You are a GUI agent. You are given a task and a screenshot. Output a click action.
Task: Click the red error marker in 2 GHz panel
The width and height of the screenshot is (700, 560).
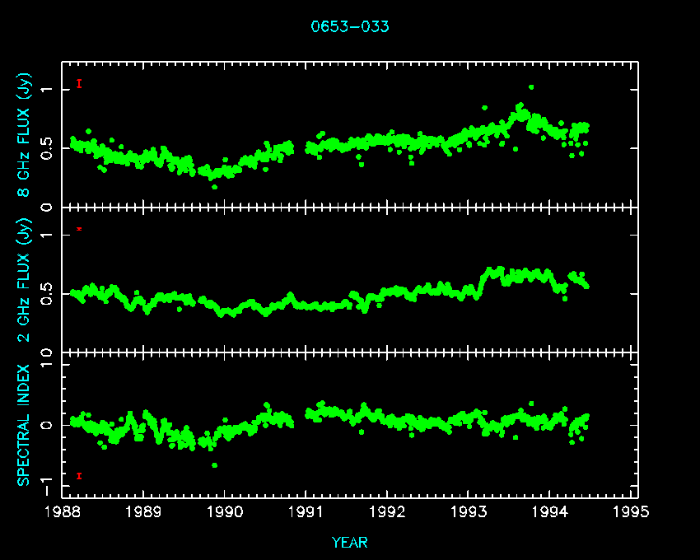79,228
